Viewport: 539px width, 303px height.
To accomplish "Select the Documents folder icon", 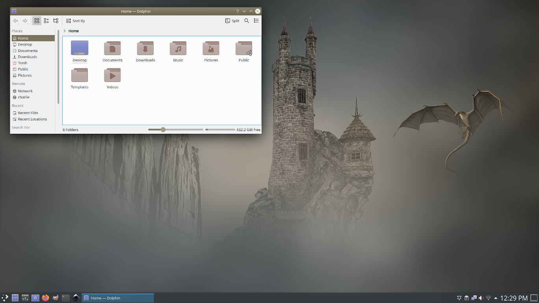I will (x=112, y=48).
